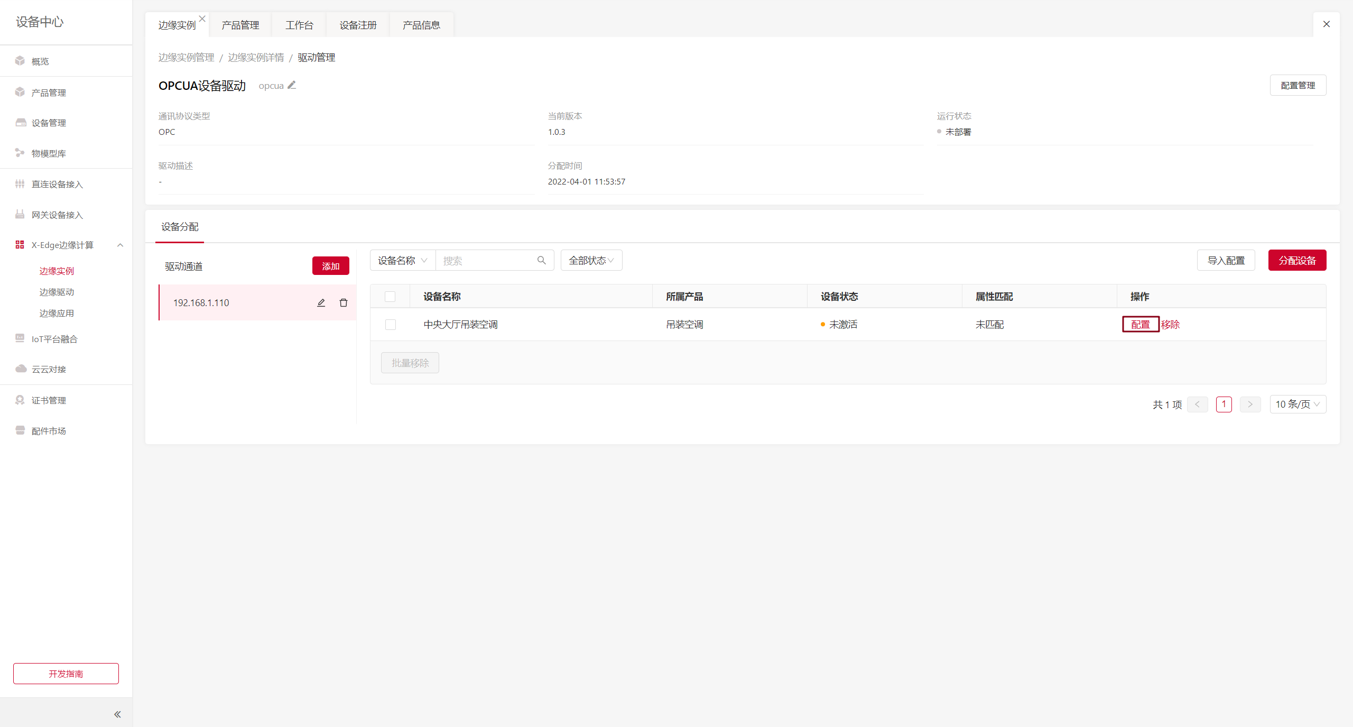Delete the 192.168.1.110 channel via trash icon
Viewport: 1353px width, 727px height.
pyautogui.click(x=344, y=303)
